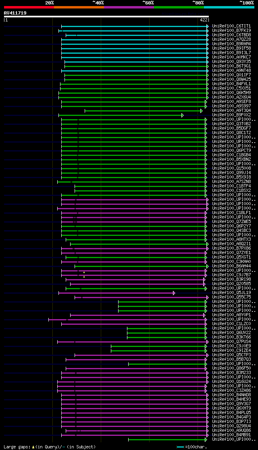Click the UniRef100_B9IF58 label
This screenshot has width=258, height=450.
tap(232, 48)
